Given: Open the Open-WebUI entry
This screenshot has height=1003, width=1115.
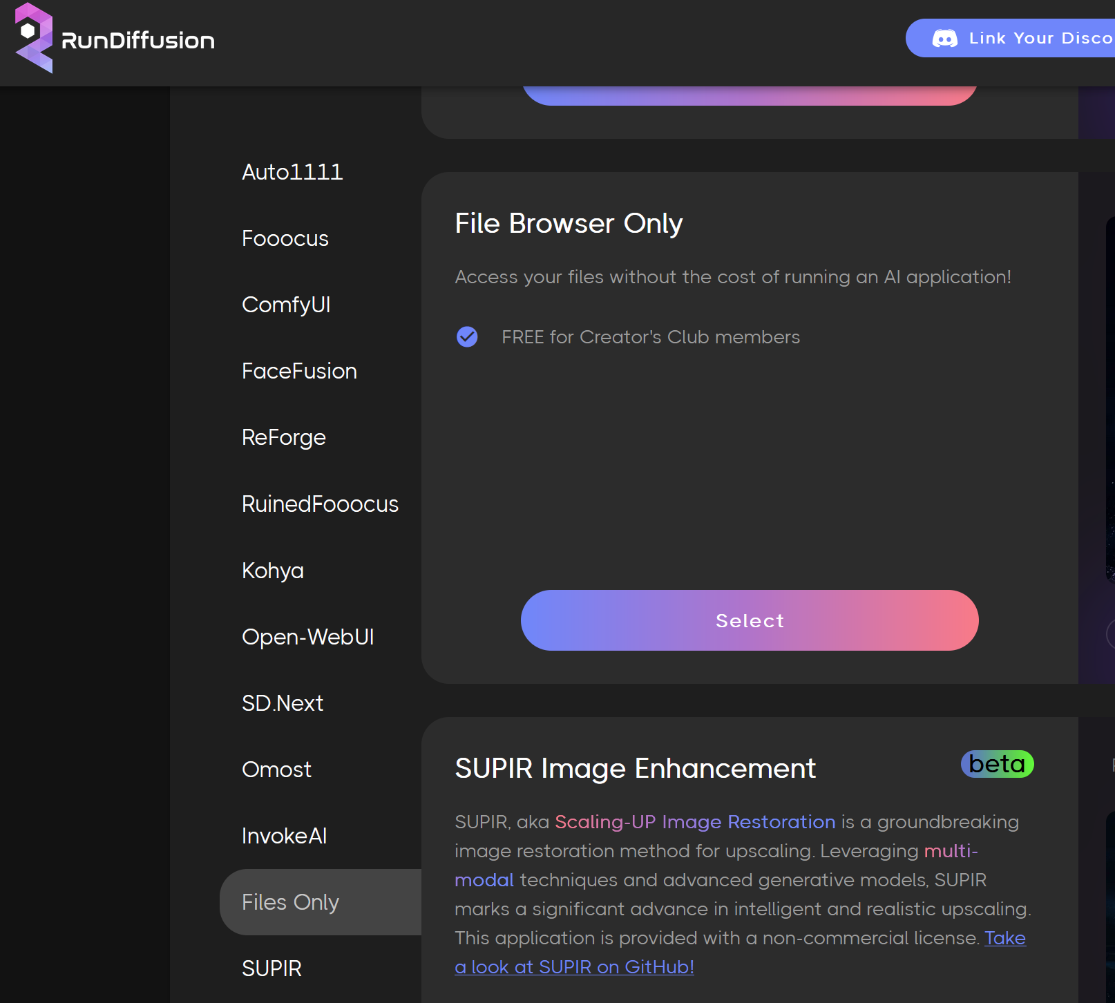Looking at the screenshot, I should [308, 637].
